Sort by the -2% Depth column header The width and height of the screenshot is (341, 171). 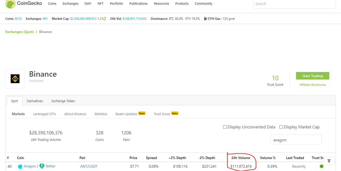(x=207, y=158)
